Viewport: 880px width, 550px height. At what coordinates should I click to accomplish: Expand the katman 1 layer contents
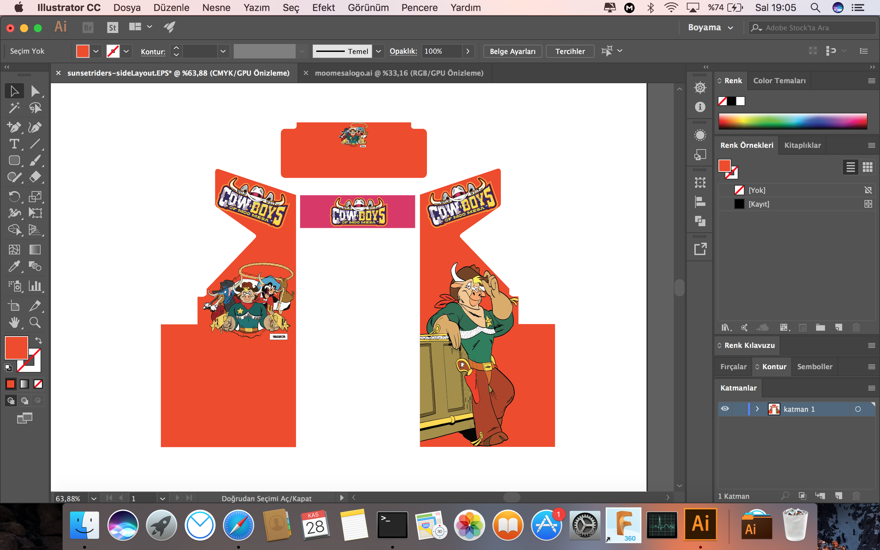click(x=758, y=409)
